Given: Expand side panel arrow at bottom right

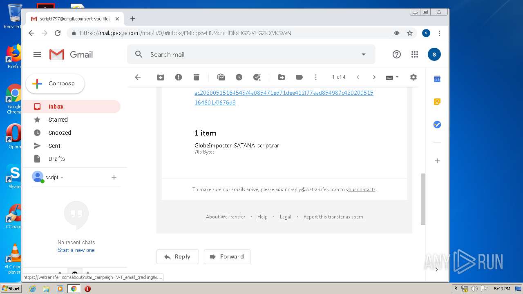Looking at the screenshot, I should pyautogui.click(x=437, y=269).
